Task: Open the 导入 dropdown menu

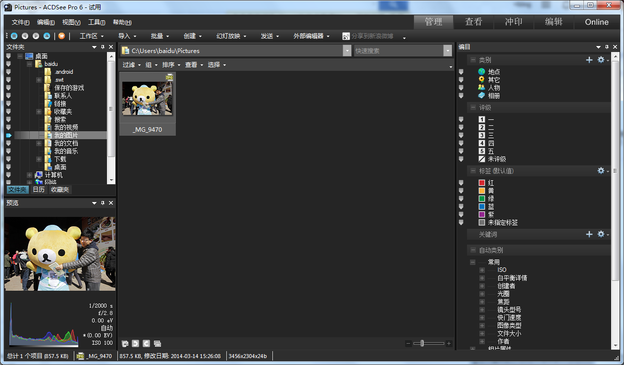Action: [x=127, y=36]
